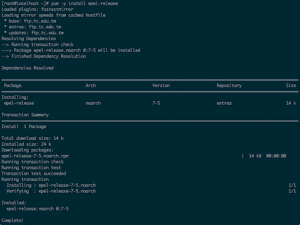Viewport: 300px width, 225px height.
Task: Click the 'Package' column header
Action: click(13, 86)
